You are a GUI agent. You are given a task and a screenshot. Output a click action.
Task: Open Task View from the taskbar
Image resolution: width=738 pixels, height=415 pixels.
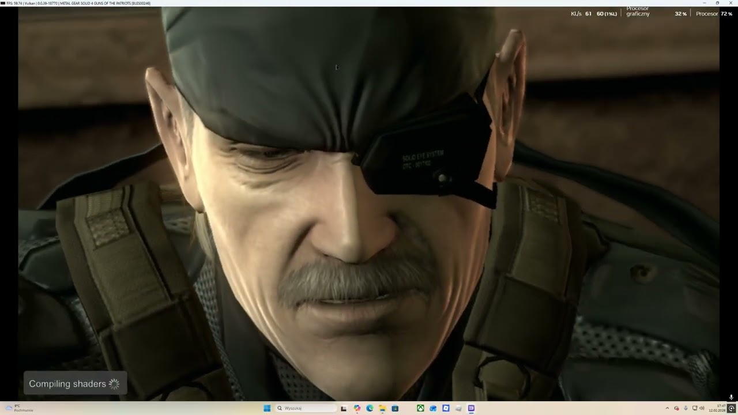click(x=344, y=408)
